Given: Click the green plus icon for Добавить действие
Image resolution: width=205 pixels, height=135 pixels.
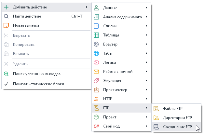Looking at the screenshot, I should (x=6, y=7).
